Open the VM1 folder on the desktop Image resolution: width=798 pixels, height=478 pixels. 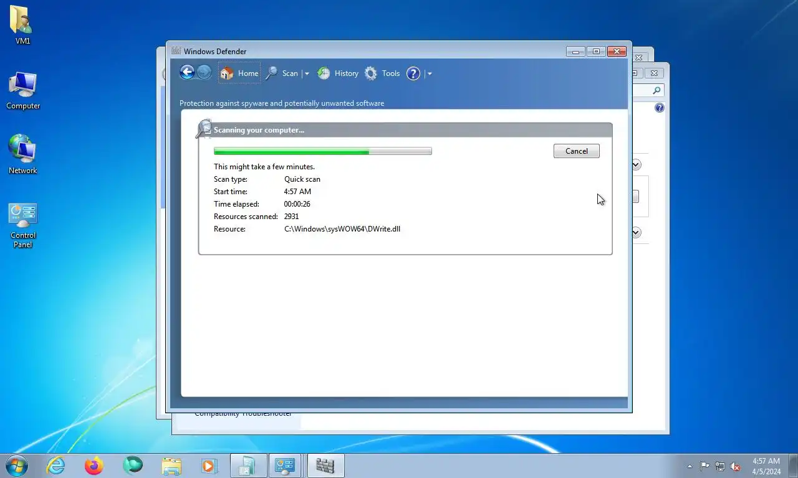click(x=22, y=26)
